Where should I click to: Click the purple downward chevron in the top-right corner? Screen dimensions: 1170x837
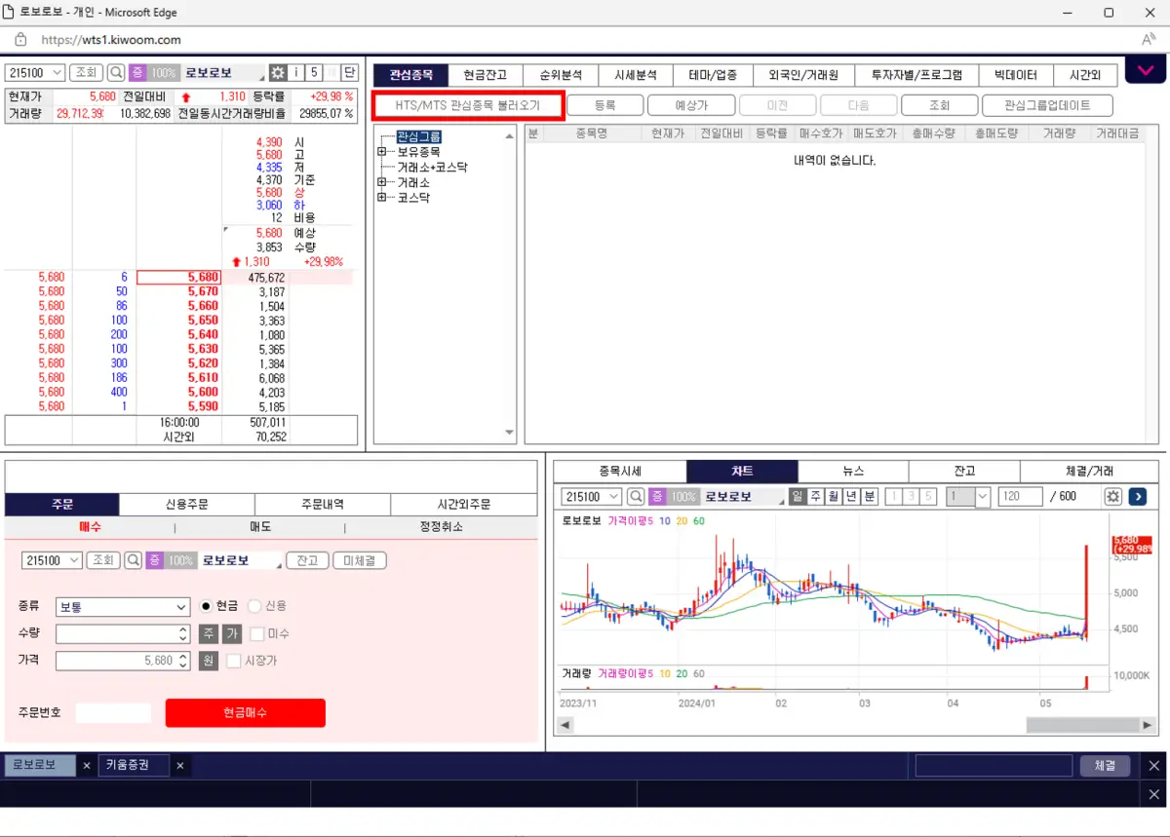(x=1145, y=70)
